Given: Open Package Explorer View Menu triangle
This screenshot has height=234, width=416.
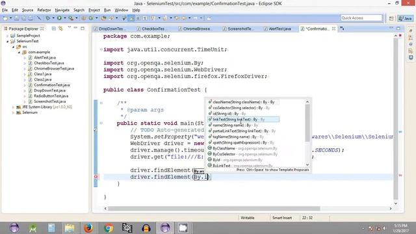Looking at the screenshot, I should tap(70, 27).
